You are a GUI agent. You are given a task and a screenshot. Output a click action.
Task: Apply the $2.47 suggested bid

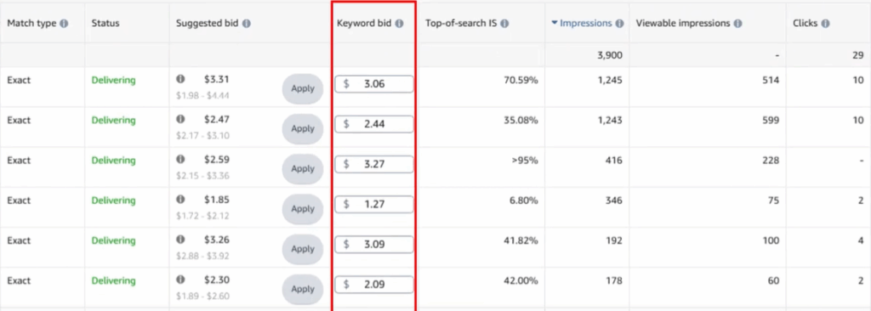tap(303, 129)
